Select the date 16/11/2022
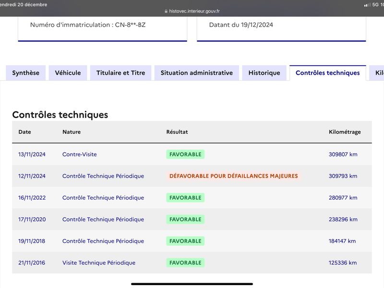The width and height of the screenshot is (384, 288). (32, 198)
